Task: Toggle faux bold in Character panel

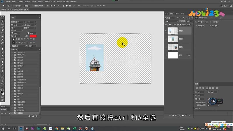Action: pyautogui.click(x=13, y=39)
